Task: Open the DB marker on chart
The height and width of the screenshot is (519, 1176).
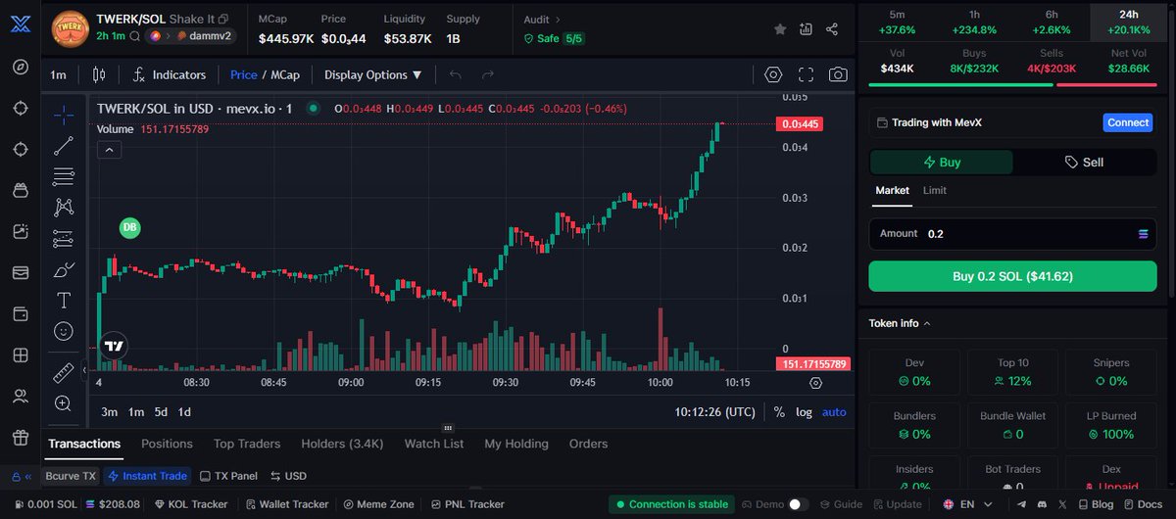Action: [129, 227]
